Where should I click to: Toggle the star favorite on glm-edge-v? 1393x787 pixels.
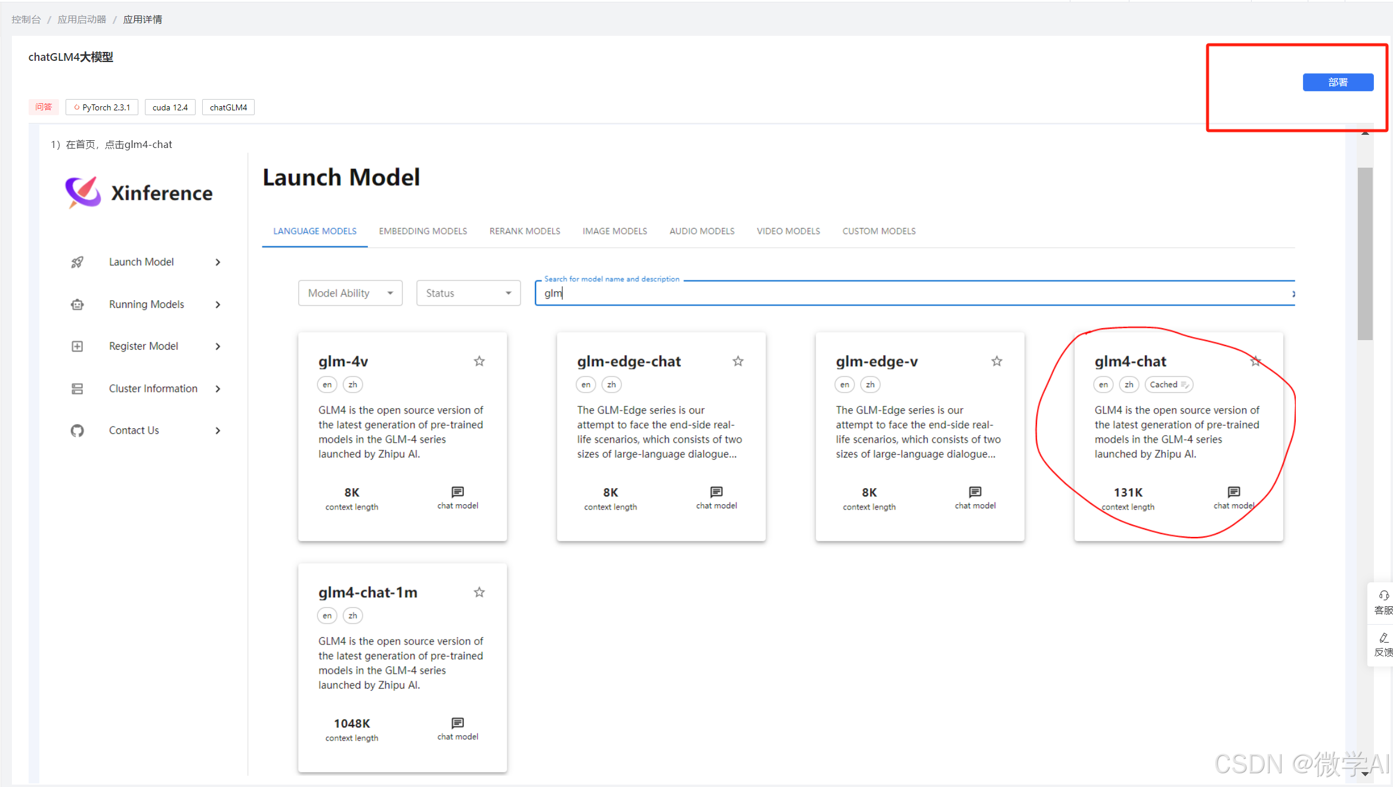[996, 361]
